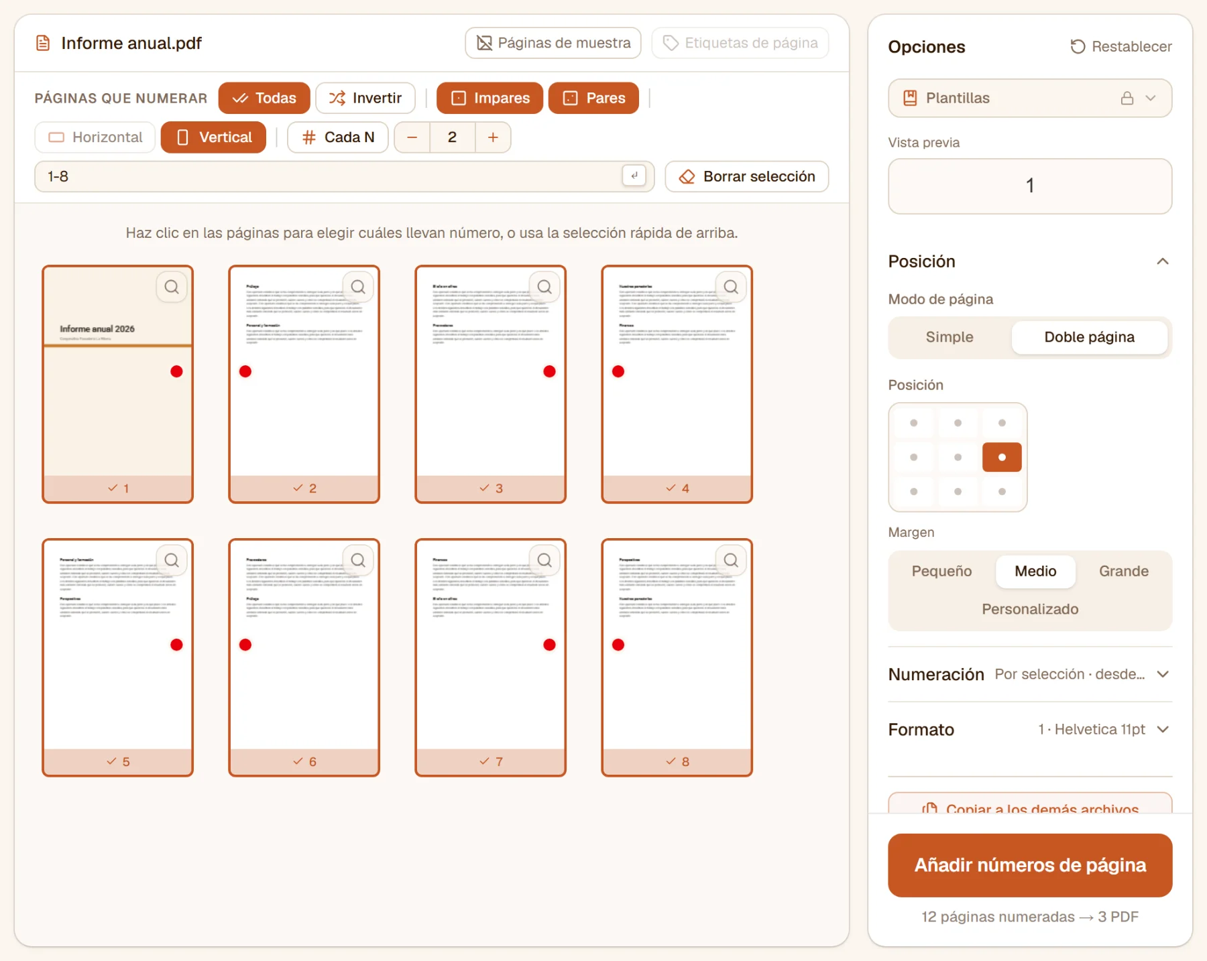Click the lock icon in Plantillas
The width and height of the screenshot is (1207, 961).
tap(1127, 99)
